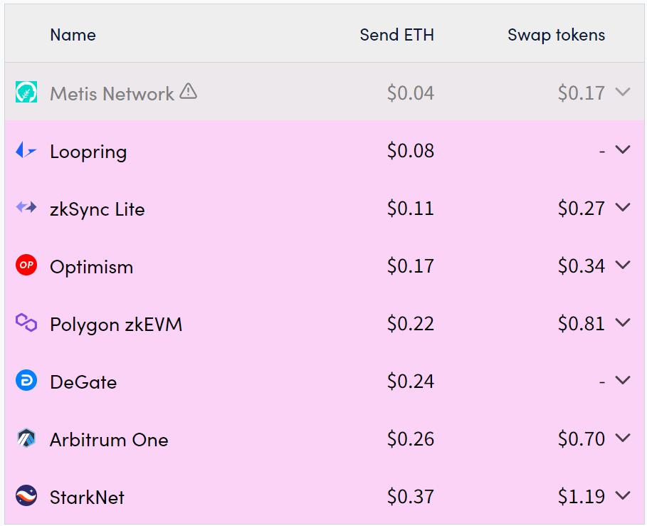Screen dimensions: 647x526
Task: Click the warning triangle next to Metis Network
Action: [x=188, y=91]
